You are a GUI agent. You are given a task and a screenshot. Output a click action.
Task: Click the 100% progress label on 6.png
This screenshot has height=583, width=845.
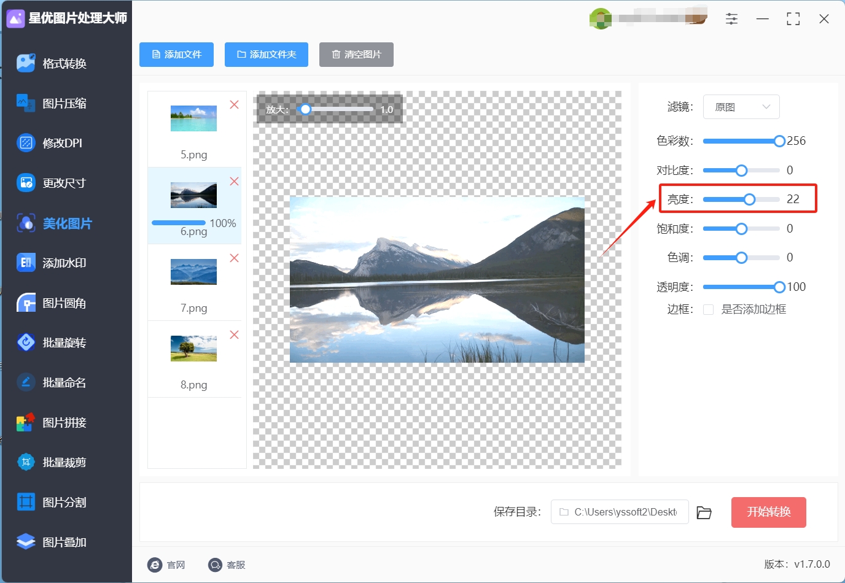[x=223, y=223]
